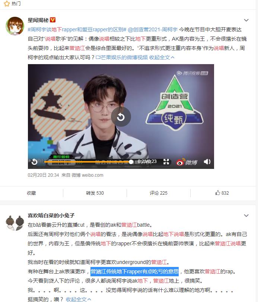Click the 热门 star icon at top
Image resolution: width=258 pixels, height=302 pixels.
(7, 3)
